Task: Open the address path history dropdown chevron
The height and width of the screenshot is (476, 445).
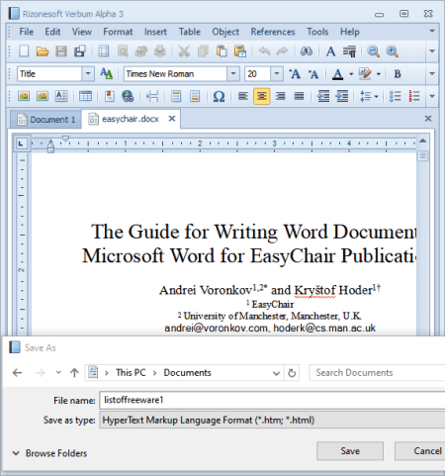Action: pos(276,373)
